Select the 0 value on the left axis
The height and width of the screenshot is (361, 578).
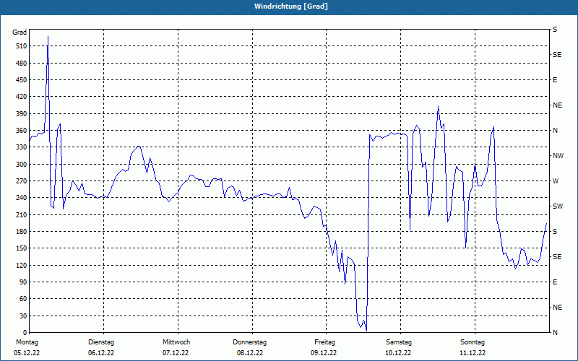[25, 333]
